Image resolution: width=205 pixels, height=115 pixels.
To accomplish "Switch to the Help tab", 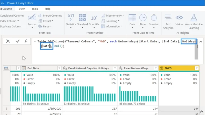I will coord(48,9).
